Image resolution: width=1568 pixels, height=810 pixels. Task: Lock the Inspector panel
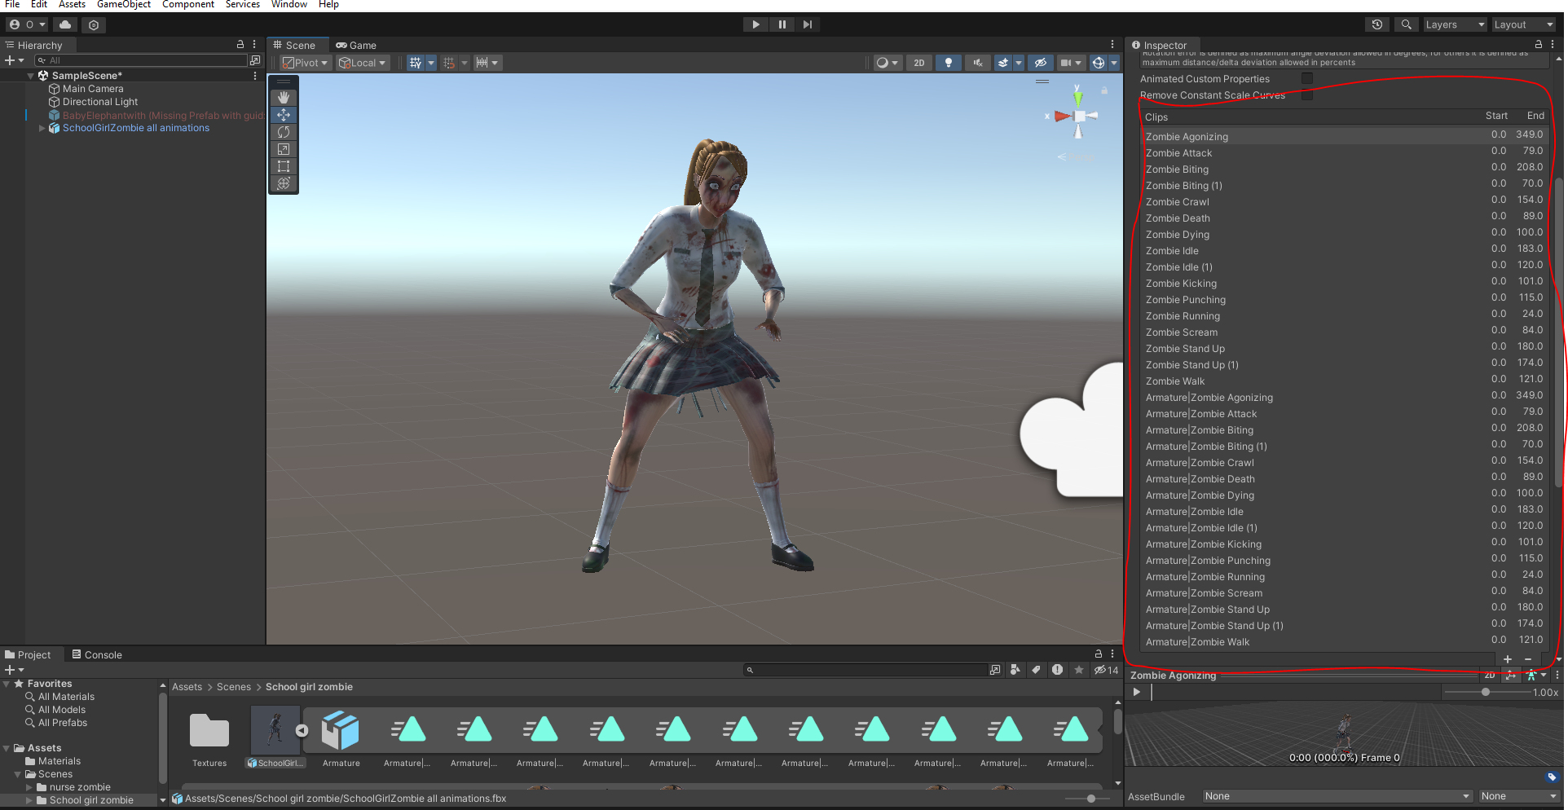[x=1539, y=45]
